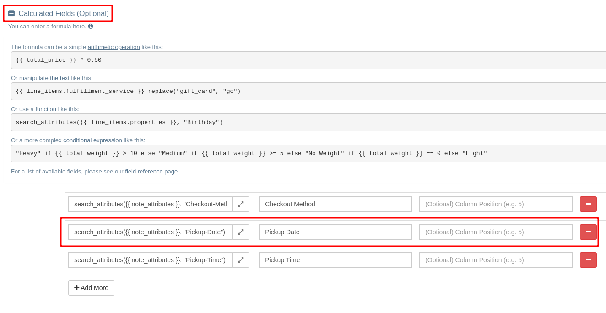
Task: Click the Checkout Method name field
Action: [x=335, y=204]
